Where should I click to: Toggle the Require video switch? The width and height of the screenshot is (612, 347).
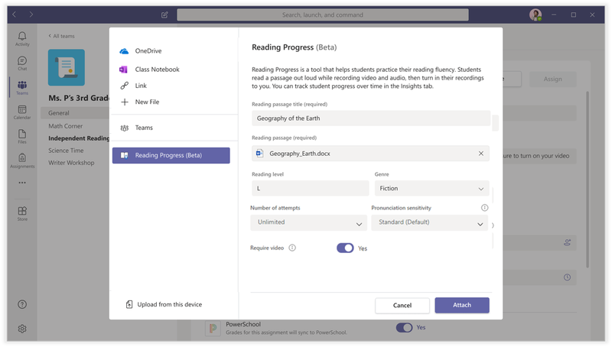(x=345, y=248)
